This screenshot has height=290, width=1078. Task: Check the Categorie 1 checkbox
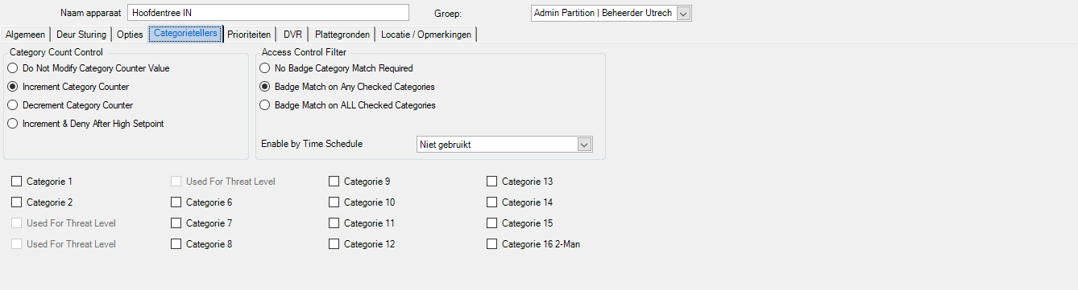pyautogui.click(x=17, y=182)
